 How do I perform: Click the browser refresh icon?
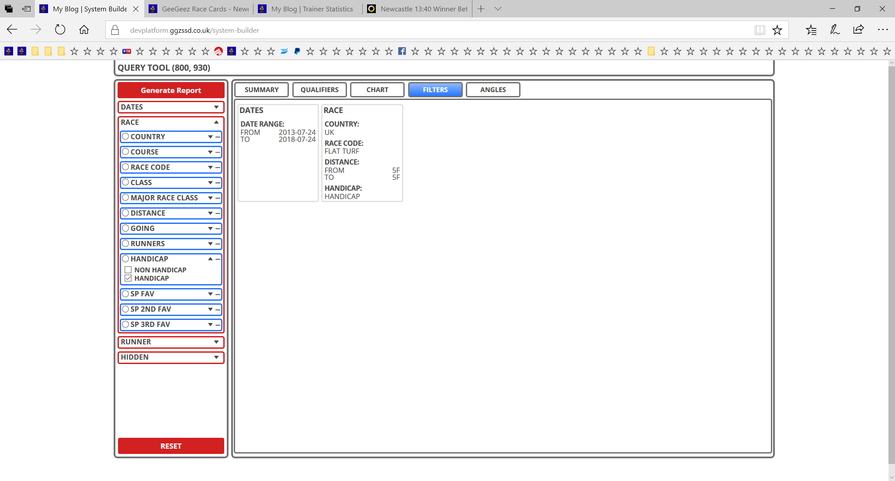point(60,30)
